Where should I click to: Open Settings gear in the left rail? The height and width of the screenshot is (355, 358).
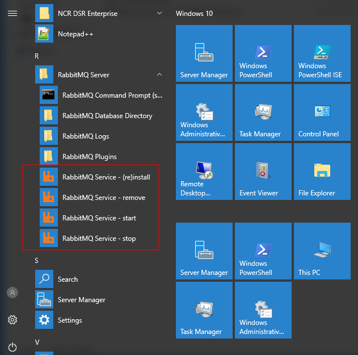12,320
